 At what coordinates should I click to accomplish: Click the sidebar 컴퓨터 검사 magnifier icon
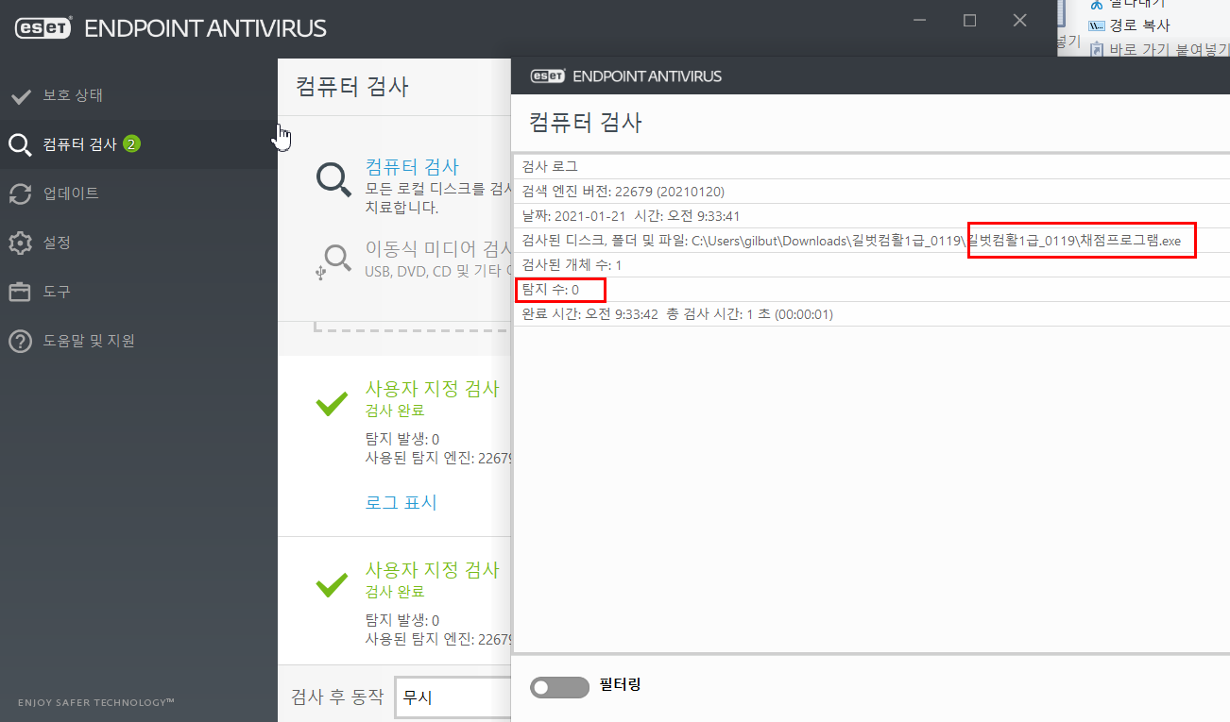[x=21, y=144]
